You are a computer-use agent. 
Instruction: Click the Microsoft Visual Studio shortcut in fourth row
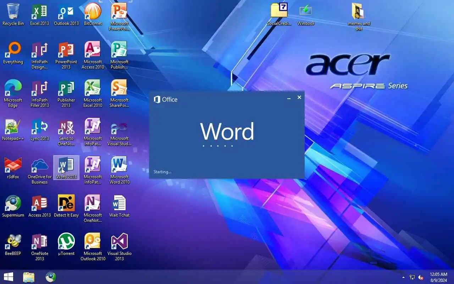120,132
